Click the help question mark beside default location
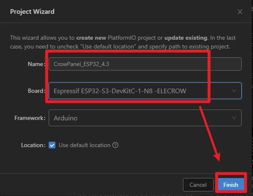 click(115, 145)
